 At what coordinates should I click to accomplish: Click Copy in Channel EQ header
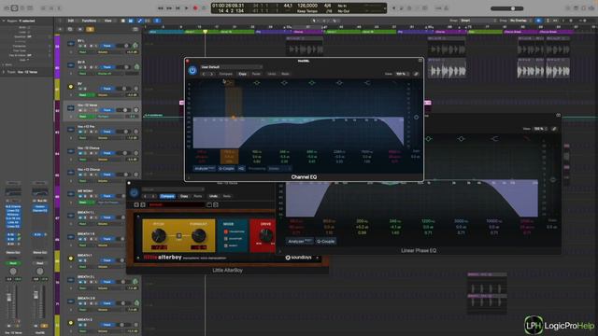coord(243,74)
